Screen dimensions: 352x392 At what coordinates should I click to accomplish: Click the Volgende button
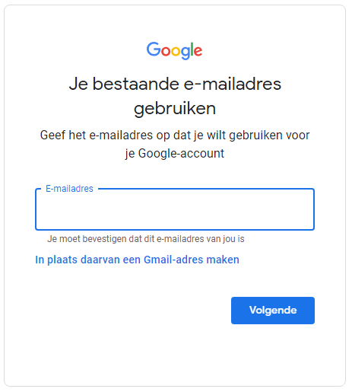click(x=273, y=311)
